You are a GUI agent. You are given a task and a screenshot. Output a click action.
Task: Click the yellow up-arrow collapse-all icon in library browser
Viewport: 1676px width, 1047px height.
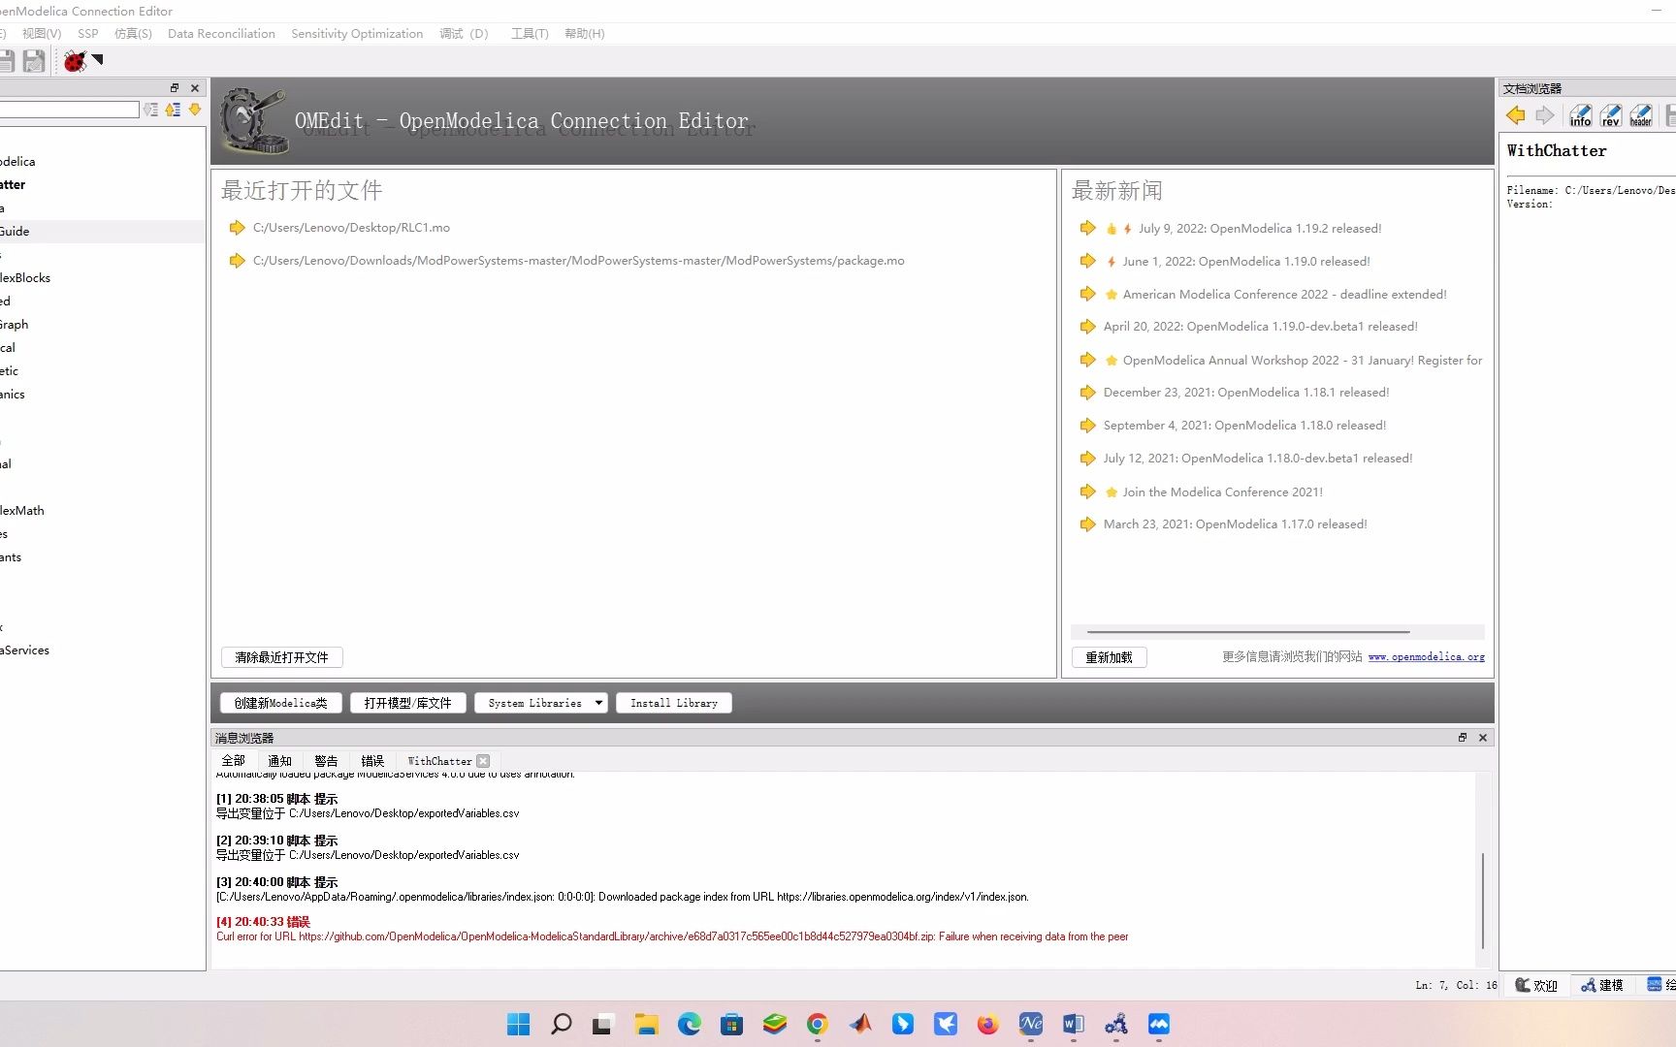coord(173,110)
